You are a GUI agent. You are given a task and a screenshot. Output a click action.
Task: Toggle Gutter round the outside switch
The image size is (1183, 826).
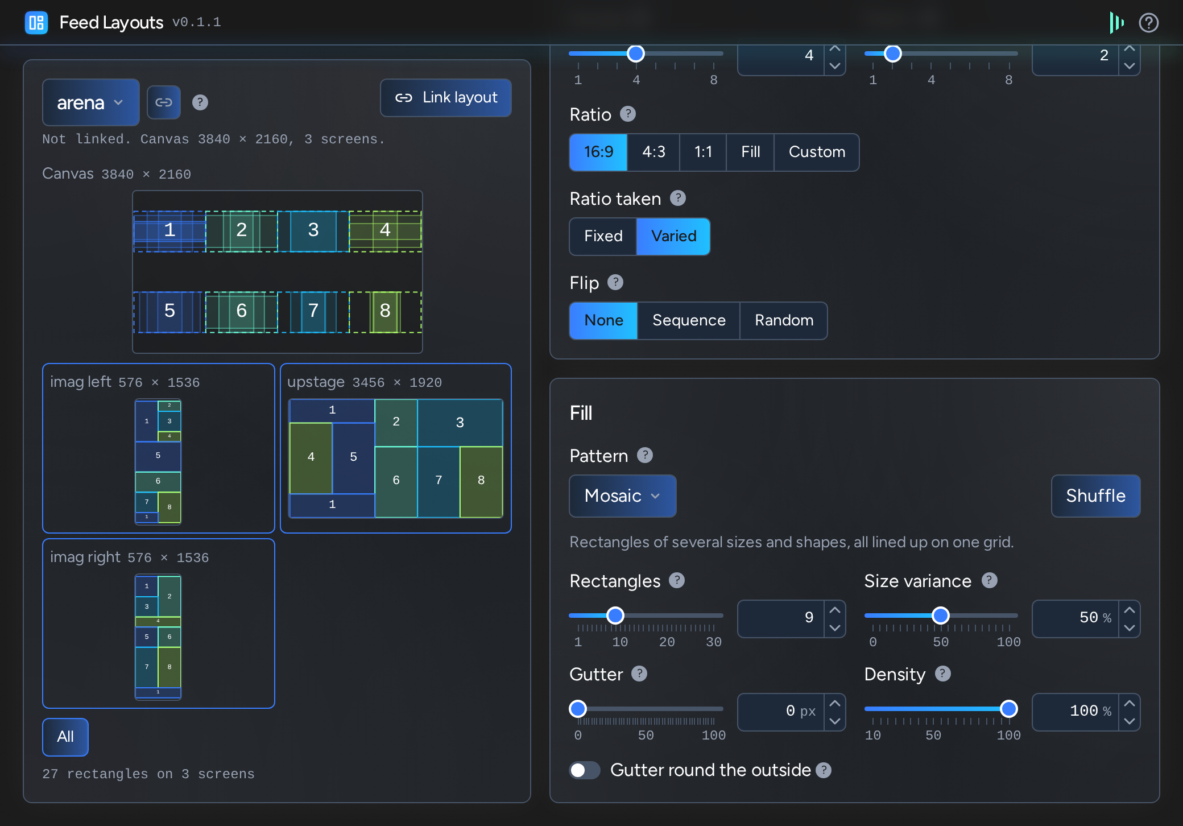(585, 770)
